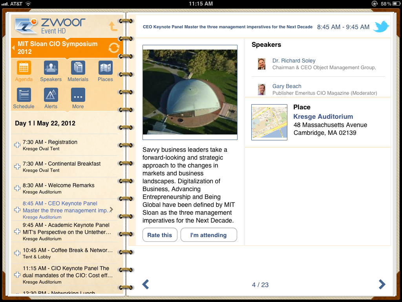Screen dimensions: 402x302
Task: Refresh the MIT Sloan CIO Symposium event
Action: coord(114,48)
